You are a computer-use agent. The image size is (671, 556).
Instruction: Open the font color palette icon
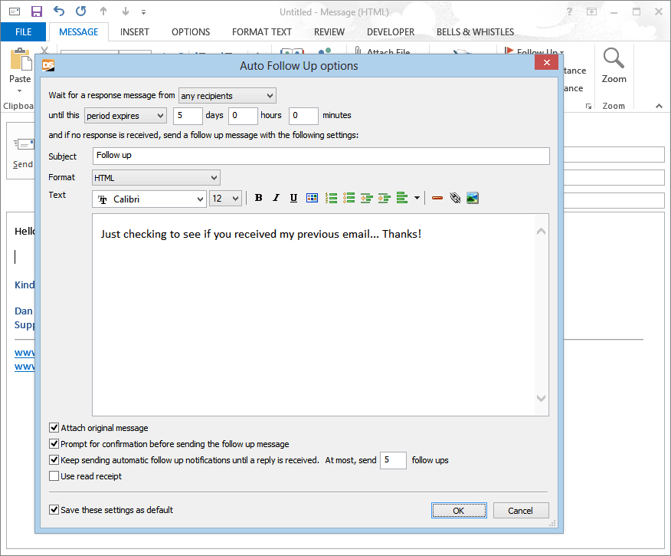coord(312,198)
